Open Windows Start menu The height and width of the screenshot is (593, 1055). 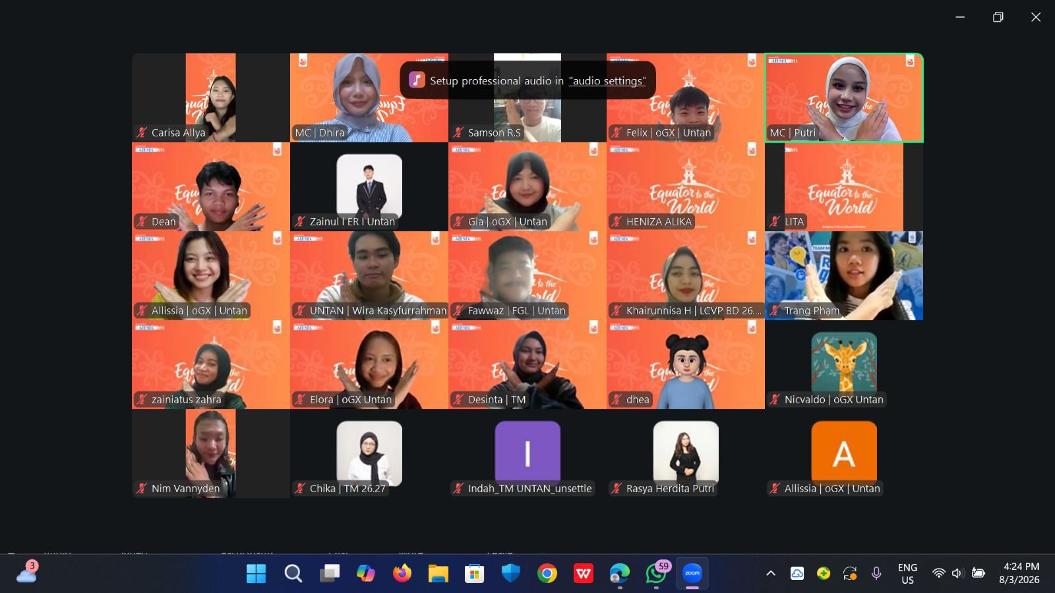coord(256,573)
